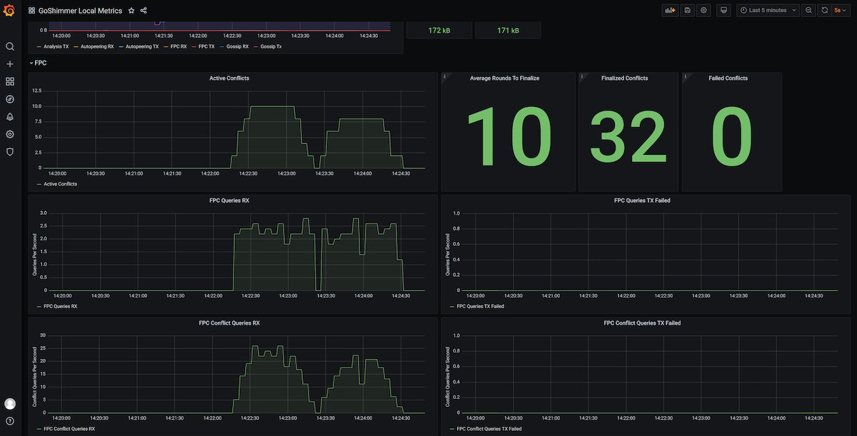Open the Failed Conflicts panel title

pyautogui.click(x=728, y=78)
